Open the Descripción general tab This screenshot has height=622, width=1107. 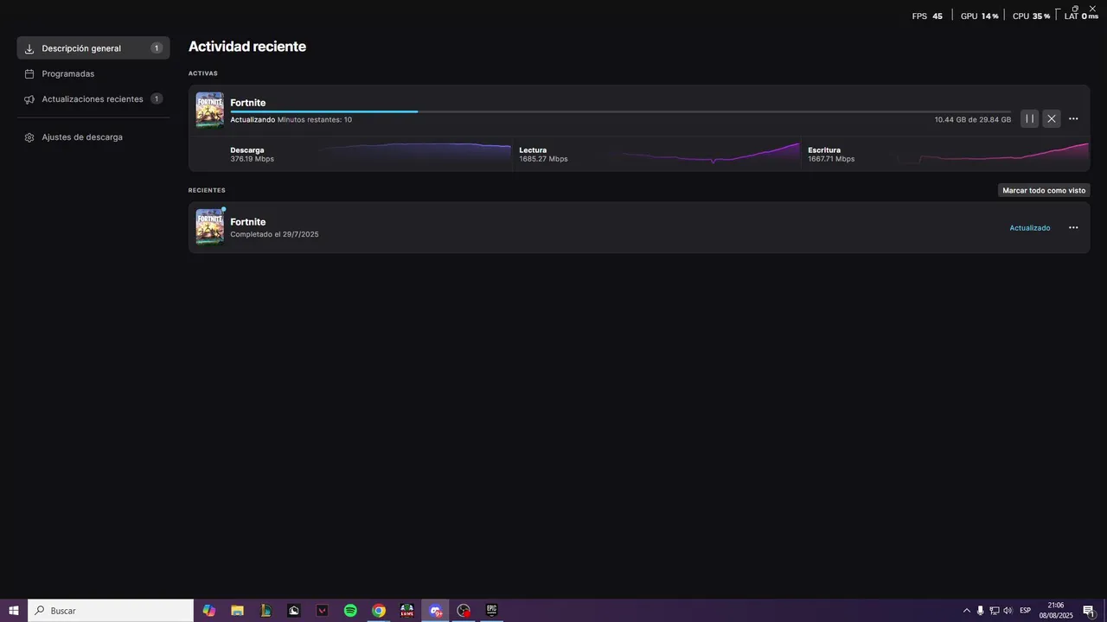click(93, 48)
